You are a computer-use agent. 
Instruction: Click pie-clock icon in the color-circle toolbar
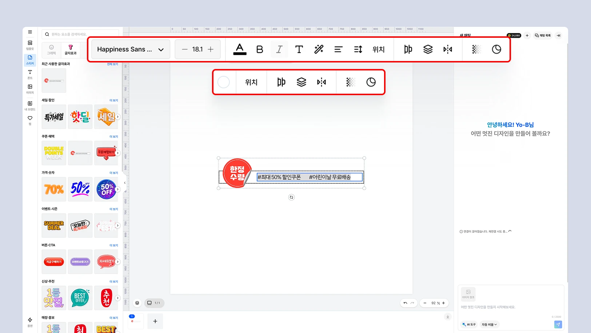[x=371, y=82]
